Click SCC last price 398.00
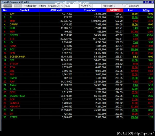Screen dimensions: 155x136 134,50
